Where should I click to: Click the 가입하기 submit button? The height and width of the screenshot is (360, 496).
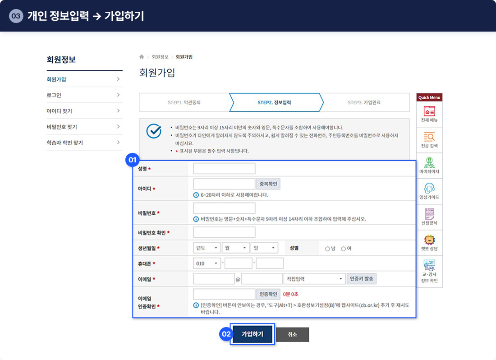point(252,334)
